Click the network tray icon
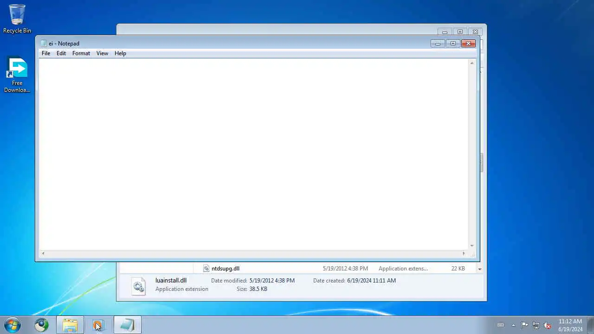This screenshot has width=594, height=334. pyautogui.click(x=536, y=325)
